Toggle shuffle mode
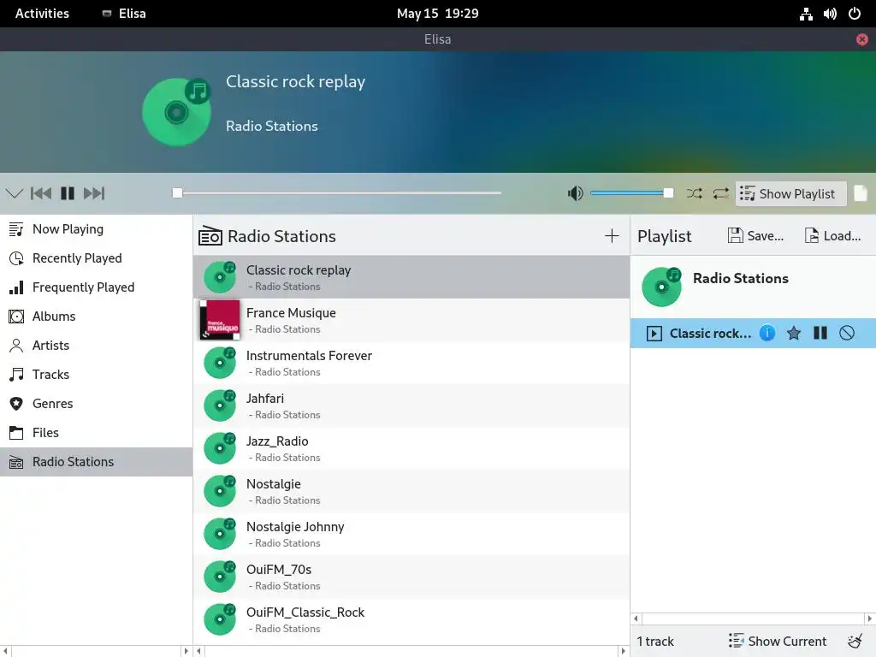The width and height of the screenshot is (876, 657). 695,193
